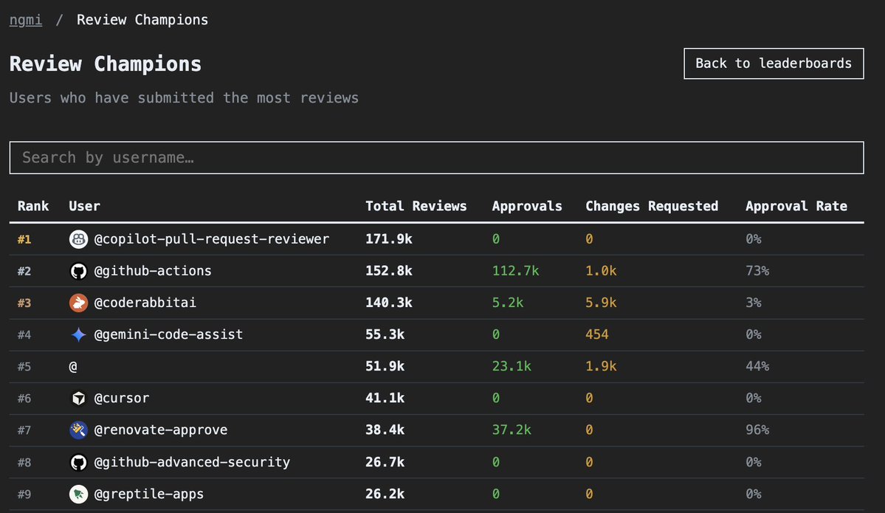Click the #4 rank label
The width and height of the screenshot is (885, 513).
(x=24, y=334)
